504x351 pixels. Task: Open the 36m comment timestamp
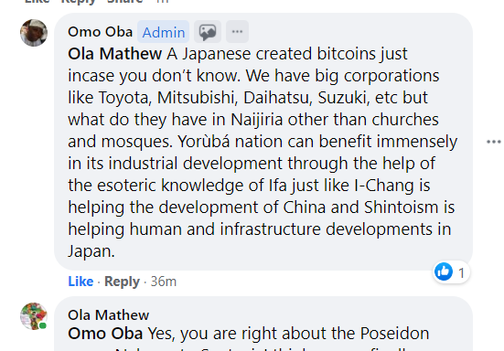point(164,282)
